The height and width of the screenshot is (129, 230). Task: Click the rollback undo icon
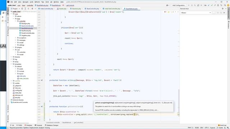click(221, 5)
